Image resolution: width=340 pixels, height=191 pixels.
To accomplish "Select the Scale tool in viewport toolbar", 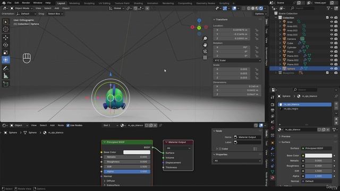I will [x=6, y=53].
